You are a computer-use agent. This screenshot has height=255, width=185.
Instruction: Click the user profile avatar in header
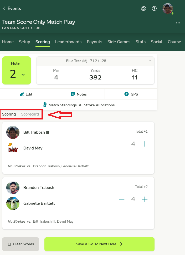pos(168,8)
